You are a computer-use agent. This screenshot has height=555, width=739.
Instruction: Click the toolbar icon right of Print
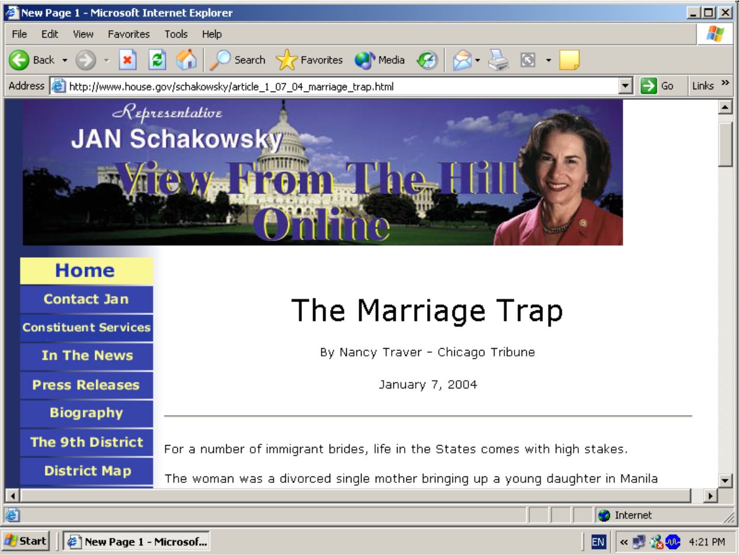point(528,60)
